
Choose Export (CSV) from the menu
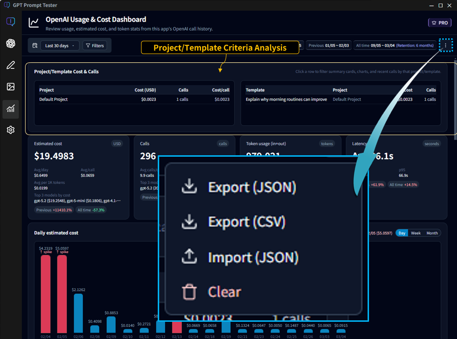tap(246, 222)
